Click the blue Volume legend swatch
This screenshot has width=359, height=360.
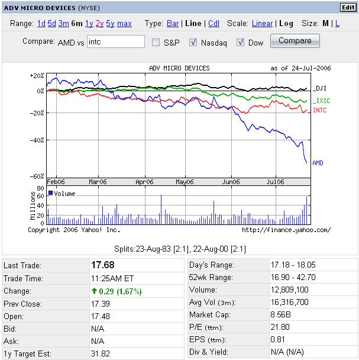50,193
